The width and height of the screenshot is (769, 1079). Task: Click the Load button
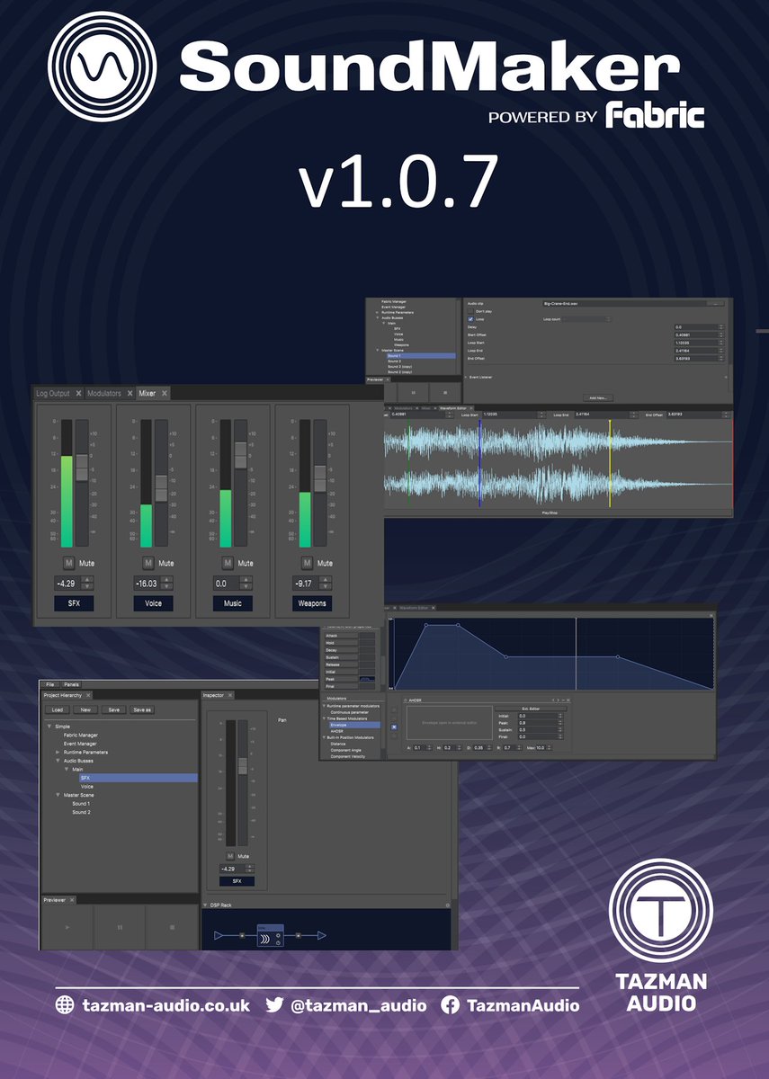57,709
